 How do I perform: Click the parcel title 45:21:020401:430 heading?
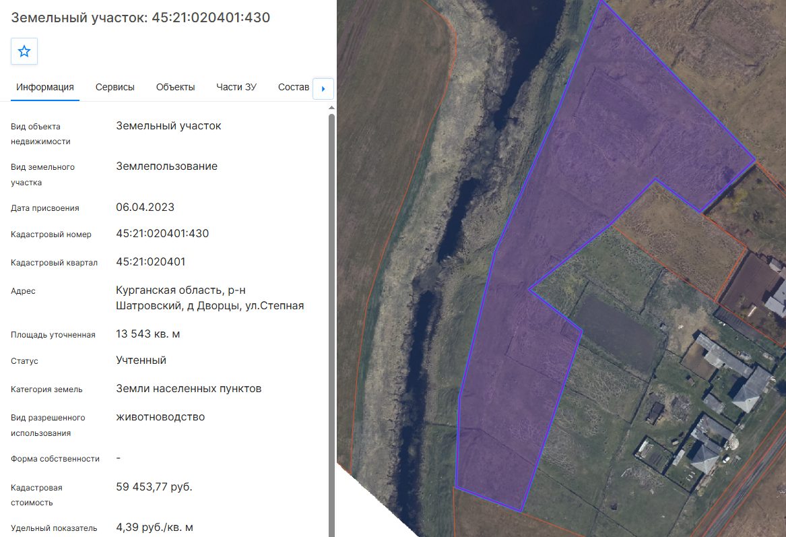point(140,18)
